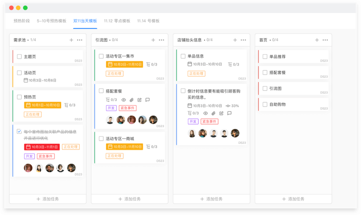Click 添加任务 at bottom of 首页 column
361x215 pixels.
[x=293, y=199]
